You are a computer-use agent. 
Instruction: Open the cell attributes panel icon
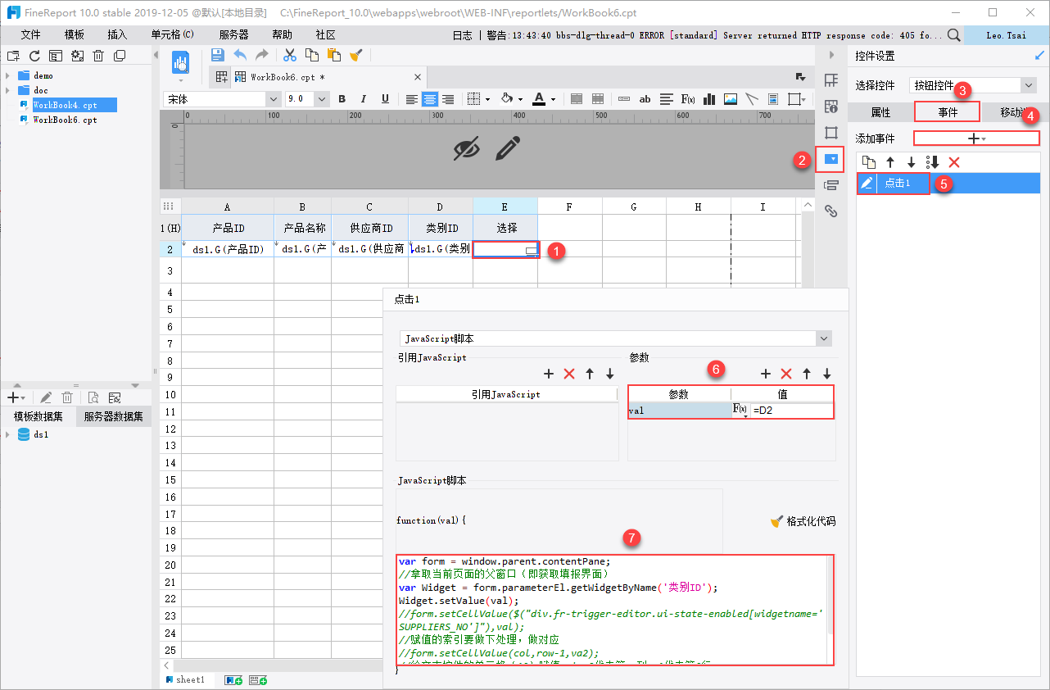coord(831,107)
